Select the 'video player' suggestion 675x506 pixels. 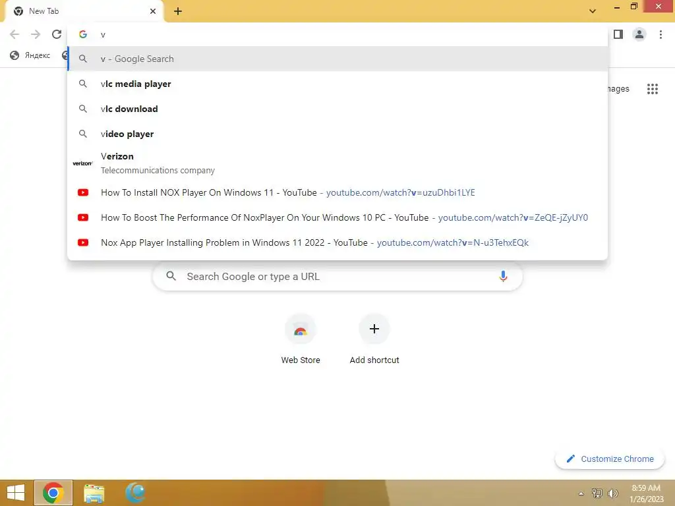(338, 134)
